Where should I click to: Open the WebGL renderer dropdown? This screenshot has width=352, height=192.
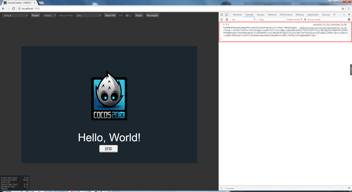(49, 15)
